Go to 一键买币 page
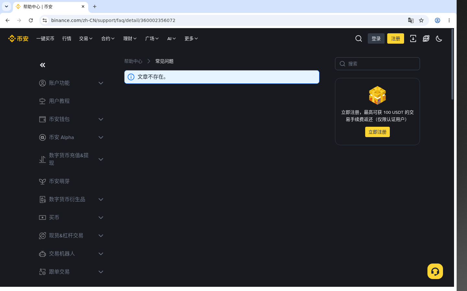The image size is (467, 291). tap(45, 38)
